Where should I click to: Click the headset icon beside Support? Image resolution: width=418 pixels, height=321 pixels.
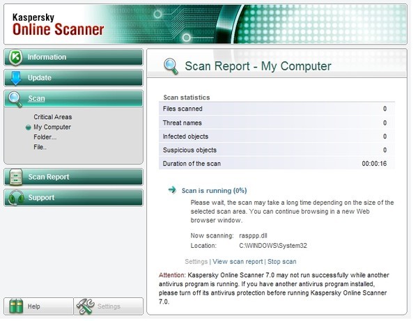point(16,198)
